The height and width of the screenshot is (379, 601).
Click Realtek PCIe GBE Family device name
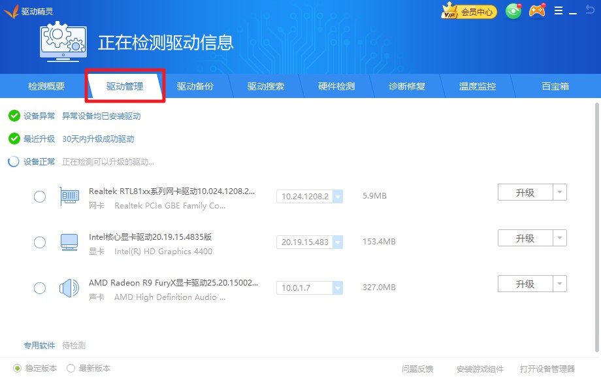170,206
